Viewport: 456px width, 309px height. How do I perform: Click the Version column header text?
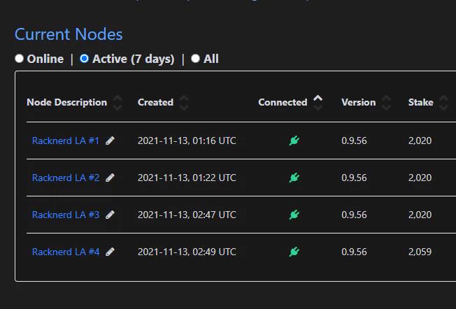(x=359, y=102)
